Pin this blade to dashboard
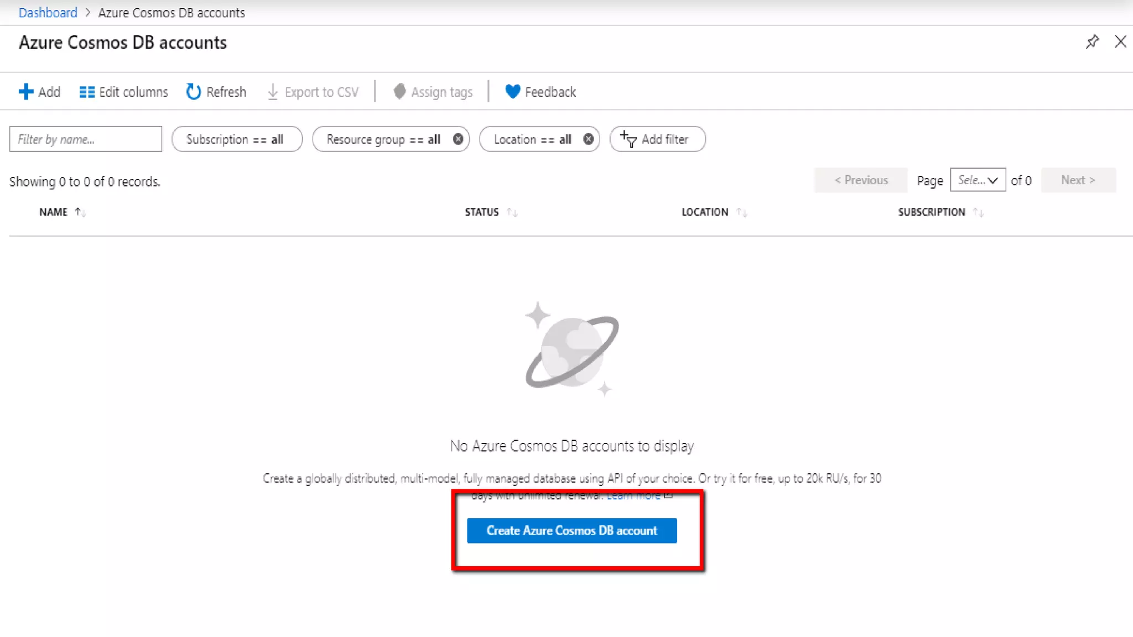 1092,42
